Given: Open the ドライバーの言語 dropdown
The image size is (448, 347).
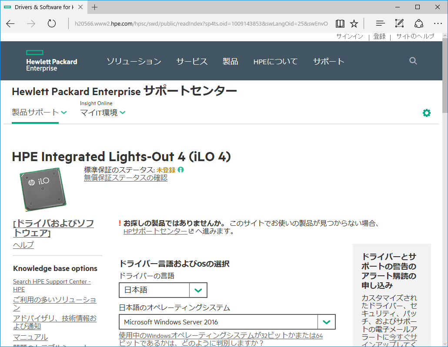Looking at the screenshot, I should tap(163, 290).
